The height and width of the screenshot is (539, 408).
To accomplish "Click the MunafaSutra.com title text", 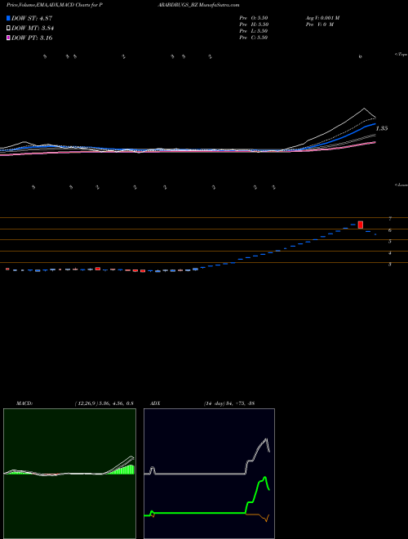I will [x=220, y=5].
